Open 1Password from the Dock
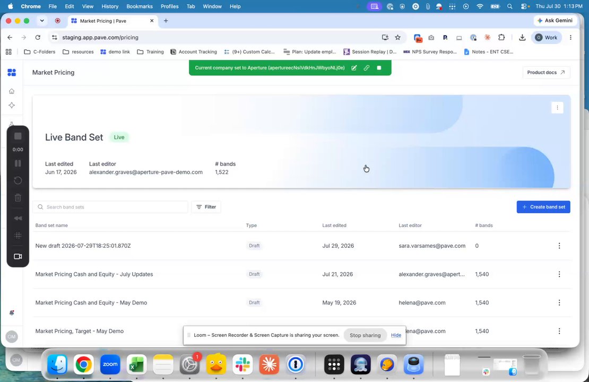Image resolution: width=589 pixels, height=382 pixels. (x=296, y=364)
